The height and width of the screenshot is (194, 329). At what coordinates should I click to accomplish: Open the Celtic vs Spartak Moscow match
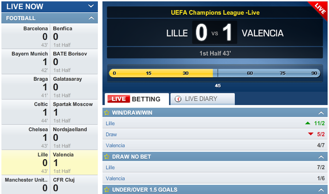(x=50, y=112)
